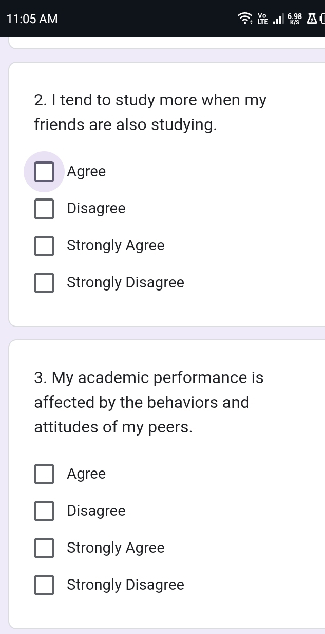The height and width of the screenshot is (634, 325).
Task: Select Strongly Agree checkbox for question 2
Action: [44, 246]
